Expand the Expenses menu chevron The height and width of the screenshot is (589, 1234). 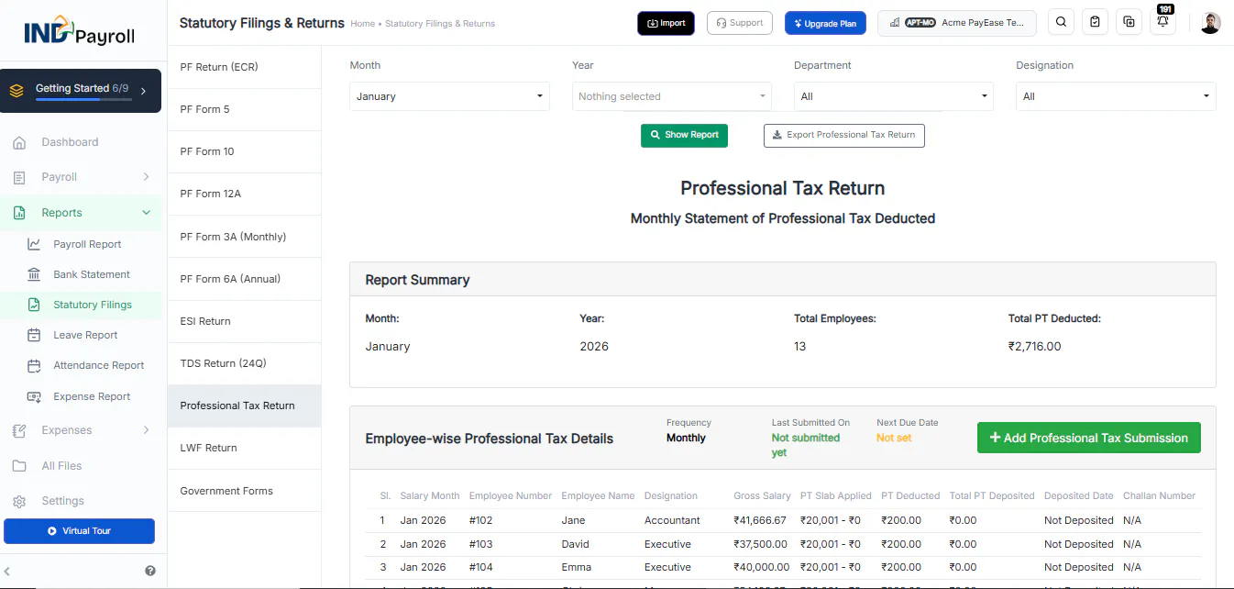(146, 430)
